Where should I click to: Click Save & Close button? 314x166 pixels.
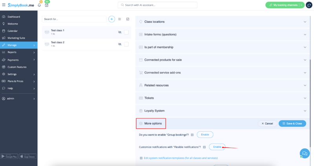point(292,123)
